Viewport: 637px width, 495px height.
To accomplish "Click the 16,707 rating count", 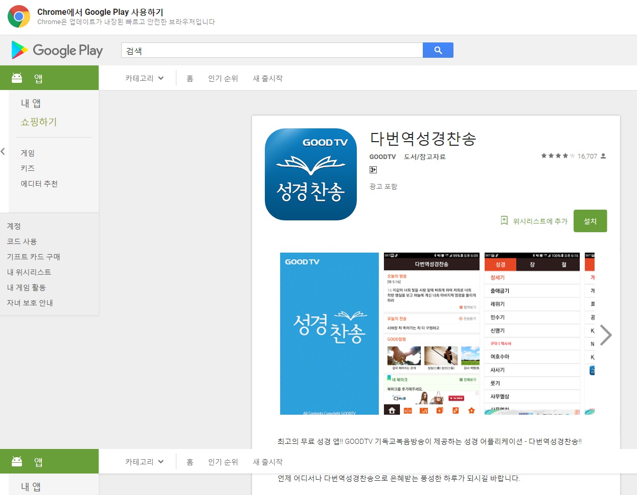I will [x=587, y=156].
